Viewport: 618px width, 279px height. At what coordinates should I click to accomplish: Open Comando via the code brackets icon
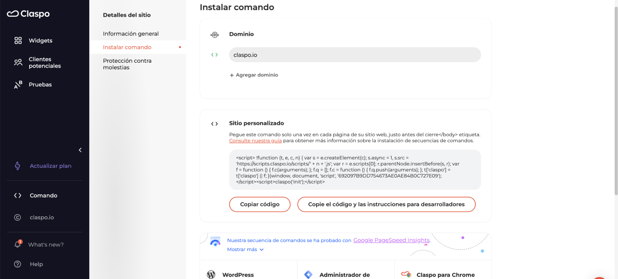coord(18,195)
